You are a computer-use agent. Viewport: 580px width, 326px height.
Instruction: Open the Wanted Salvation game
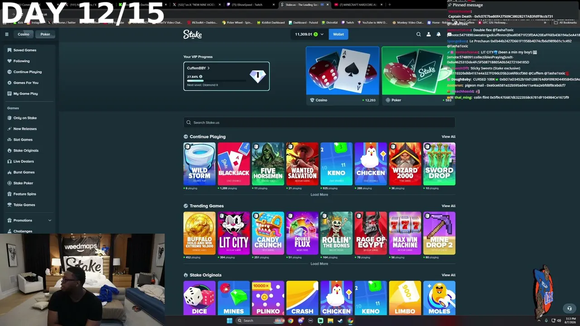(302, 164)
